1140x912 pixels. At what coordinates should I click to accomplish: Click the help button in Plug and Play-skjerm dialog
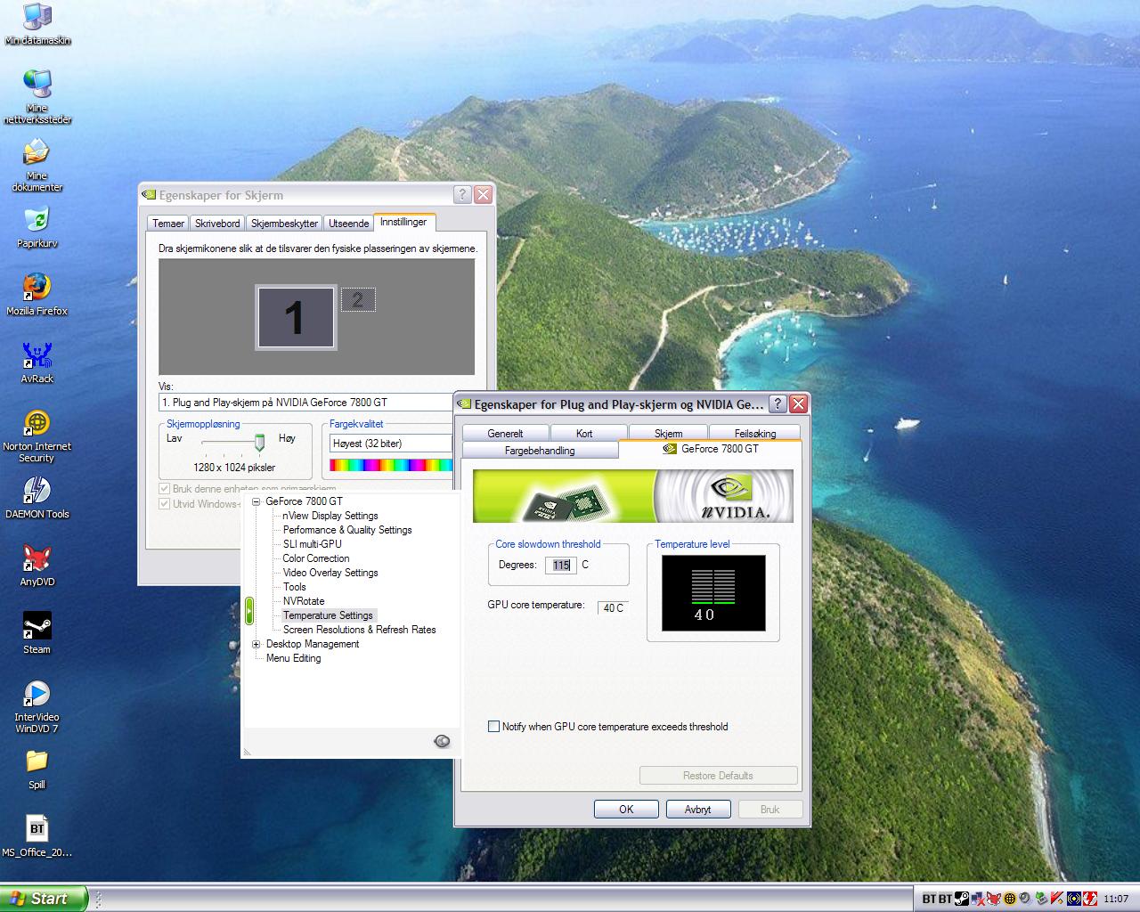[x=778, y=403]
